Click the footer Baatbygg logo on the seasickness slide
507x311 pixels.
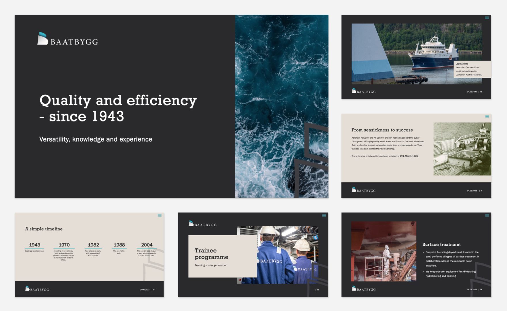click(x=364, y=189)
